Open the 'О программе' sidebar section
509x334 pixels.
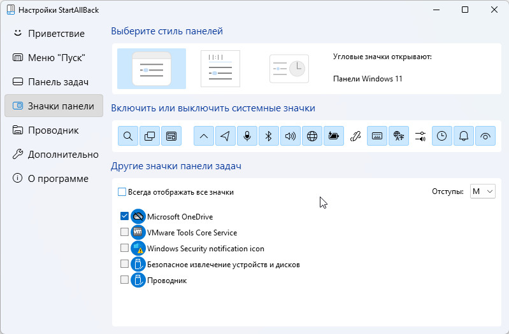click(57, 178)
